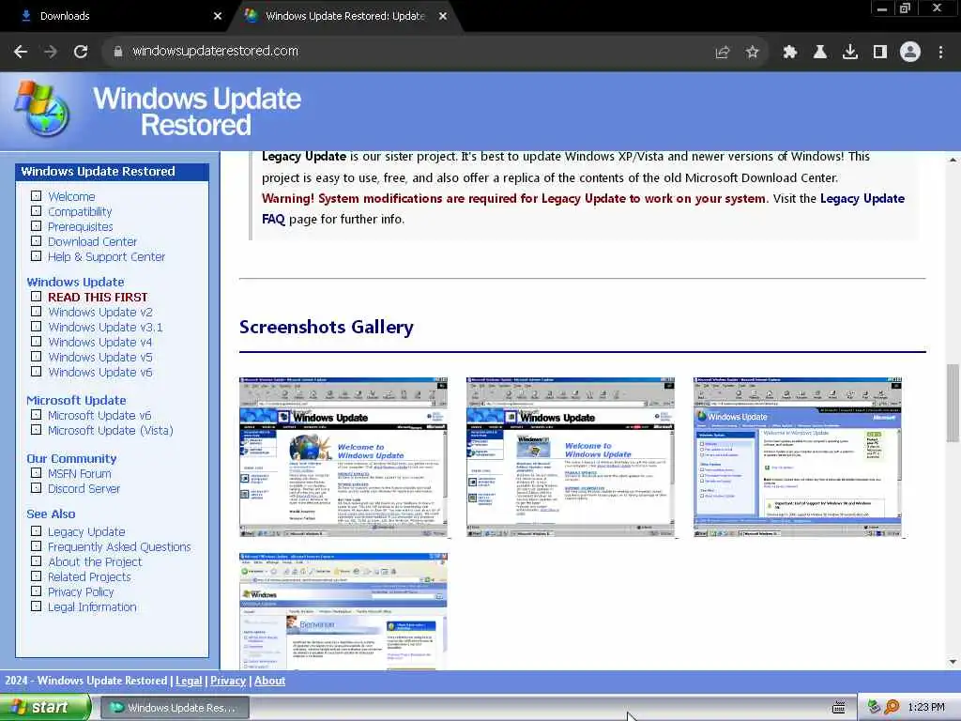Open Windows Update v3.1 link

[x=105, y=328]
